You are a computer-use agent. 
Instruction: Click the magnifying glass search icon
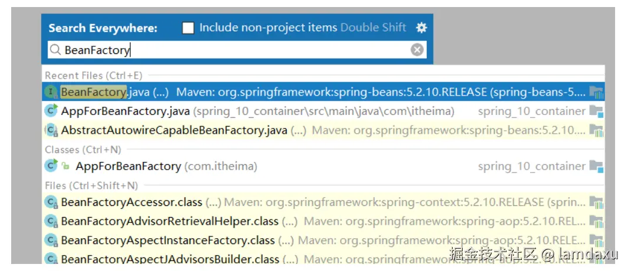click(x=55, y=50)
